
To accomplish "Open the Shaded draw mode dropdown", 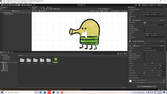I will click(37, 9).
